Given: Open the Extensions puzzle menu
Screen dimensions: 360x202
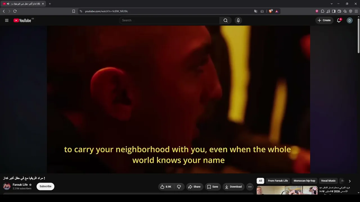Looking at the screenshot, I should pyautogui.click(x=323, y=11).
